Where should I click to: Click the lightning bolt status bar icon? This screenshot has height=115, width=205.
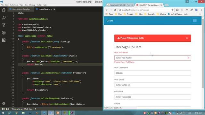[35, 109]
